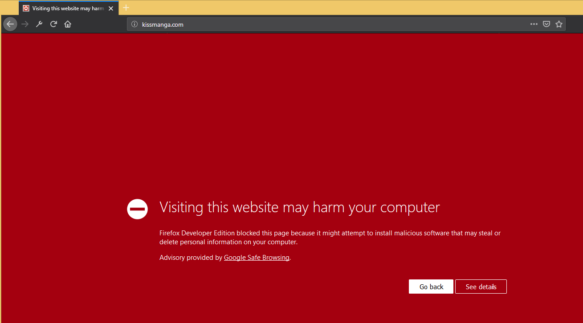Viewport: 583px width, 323px height.
Task: Expand the See details button
Action: click(x=481, y=287)
